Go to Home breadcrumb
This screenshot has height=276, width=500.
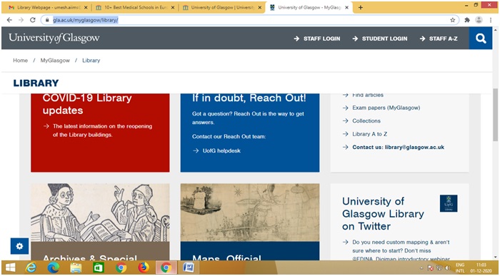pyautogui.click(x=21, y=61)
